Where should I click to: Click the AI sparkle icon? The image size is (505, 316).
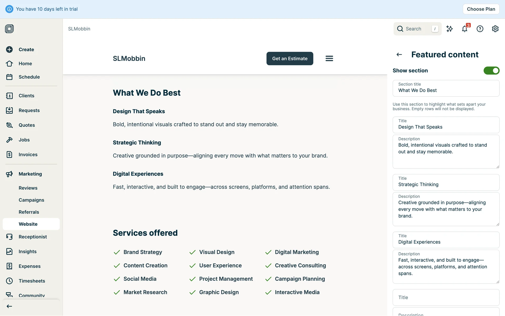[450, 29]
